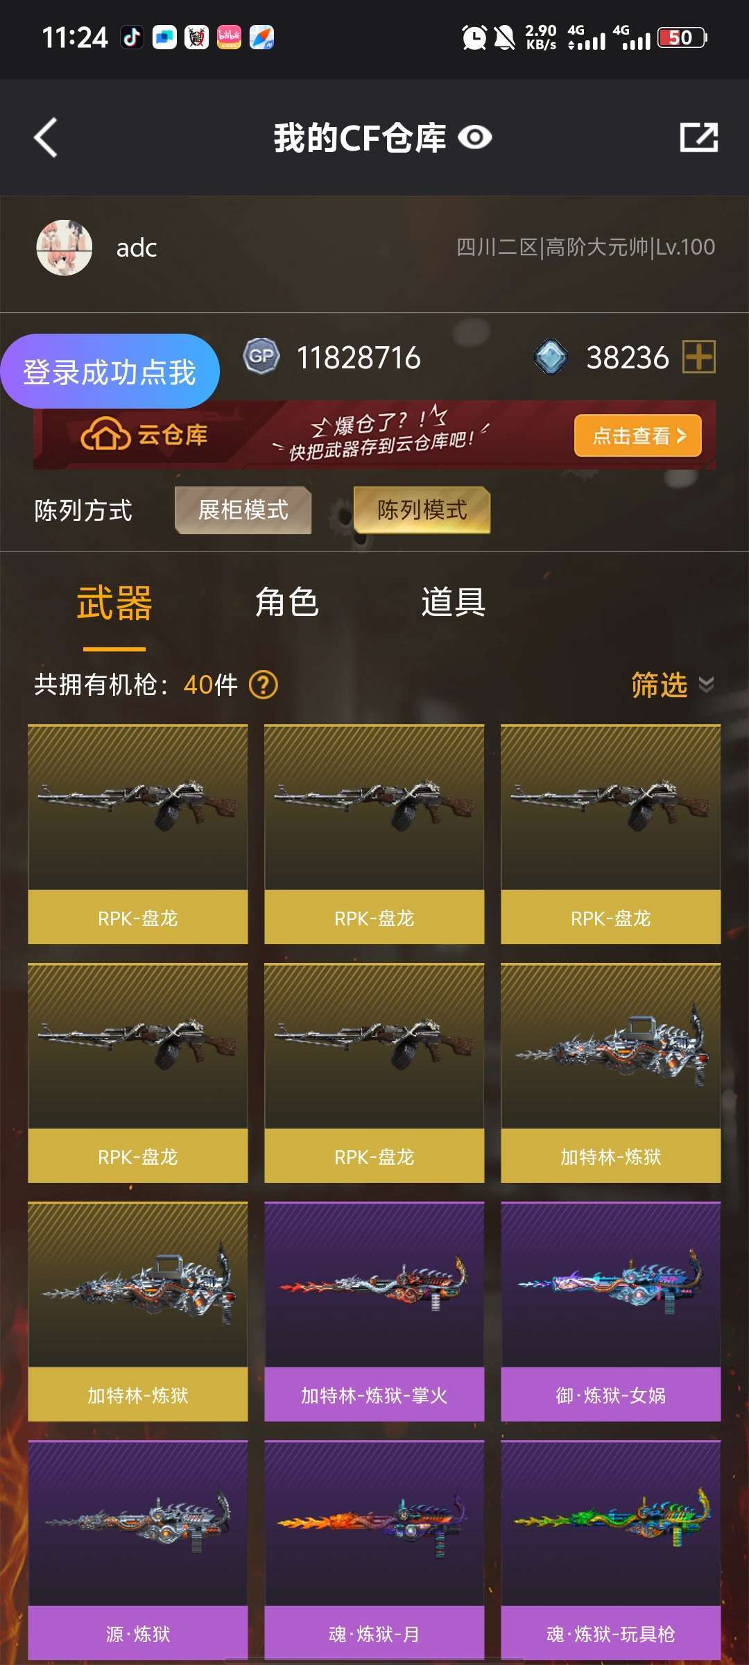Open the 加特林-炼狱-掌火 weapon thumbnail

pyautogui.click(x=374, y=1284)
